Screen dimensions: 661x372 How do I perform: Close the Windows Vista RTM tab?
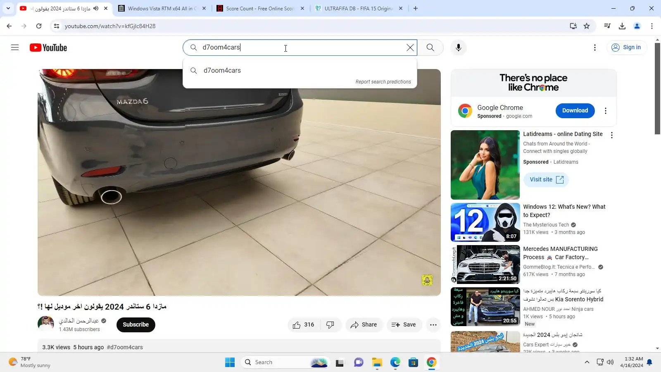point(204,8)
